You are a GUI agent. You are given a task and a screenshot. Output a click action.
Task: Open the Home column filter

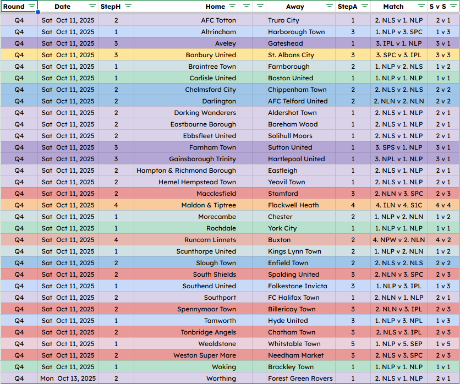click(x=232, y=7)
